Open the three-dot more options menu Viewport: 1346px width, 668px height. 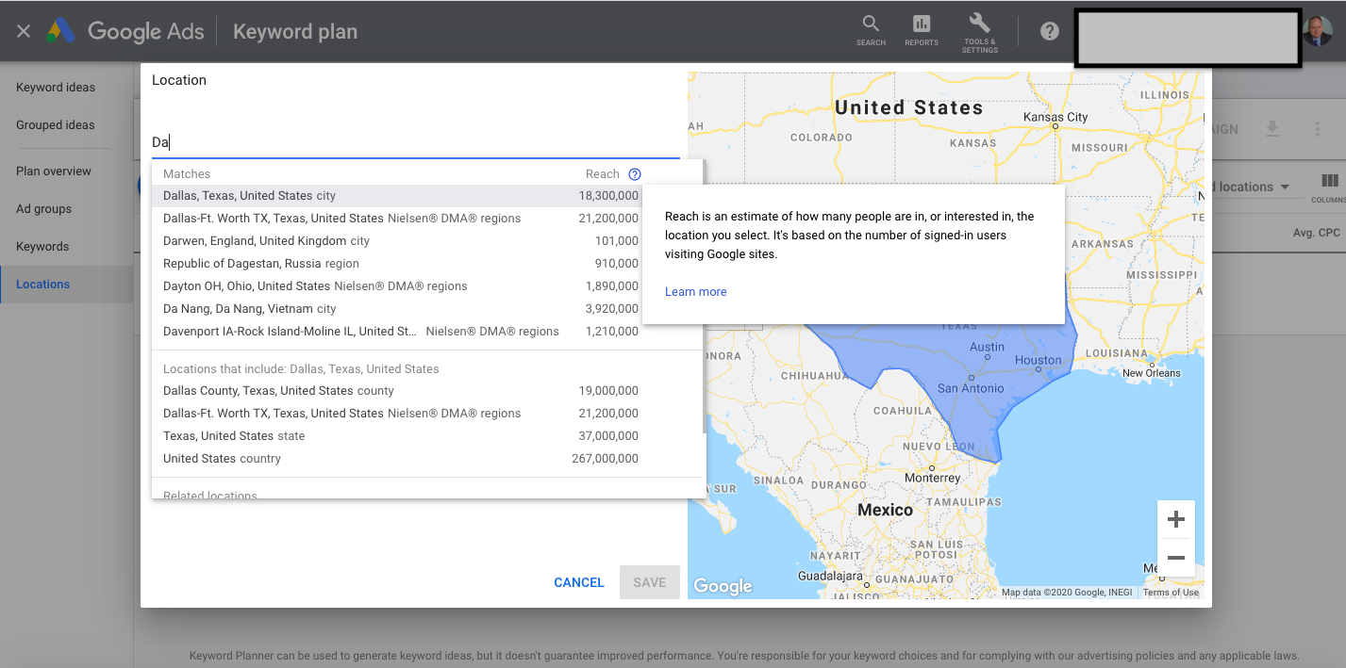click(1318, 129)
